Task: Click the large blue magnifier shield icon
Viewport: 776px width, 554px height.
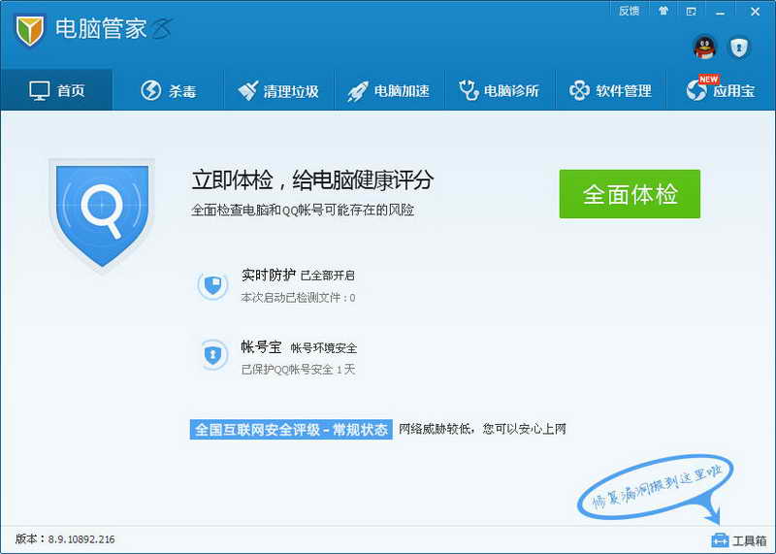Action: [x=101, y=212]
